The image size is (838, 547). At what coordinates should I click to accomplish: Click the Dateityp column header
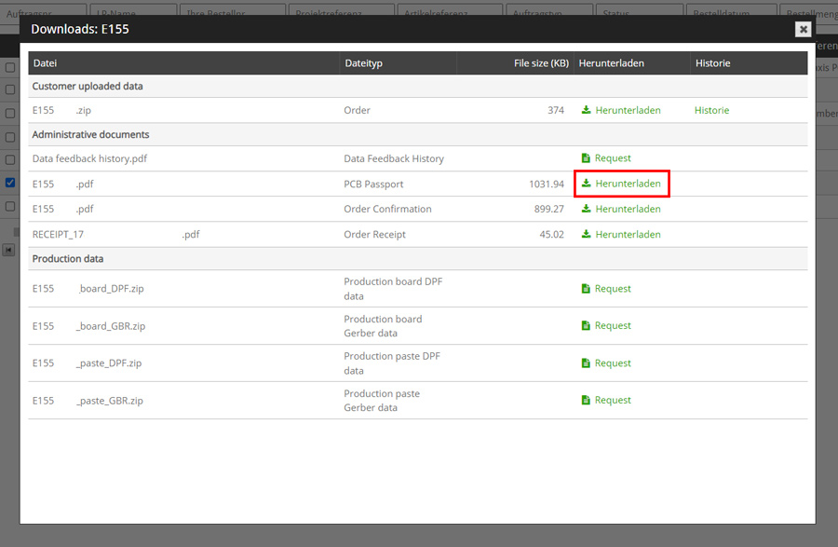pos(363,63)
